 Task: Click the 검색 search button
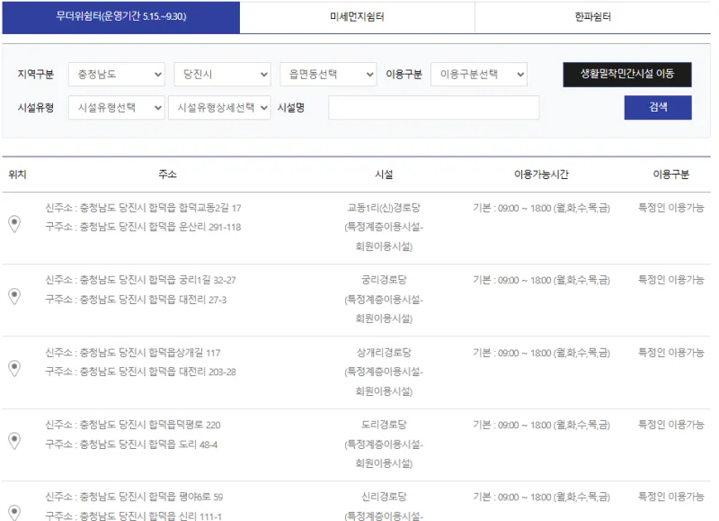pyautogui.click(x=658, y=107)
